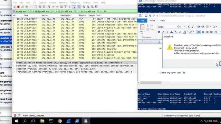
Task: Open Wireshark's Statistics menu
Action: coord(63,3)
